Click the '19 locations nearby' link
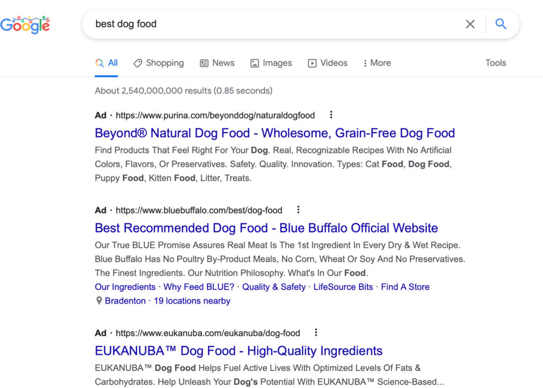Viewport: 543px width, 388px height. (192, 301)
